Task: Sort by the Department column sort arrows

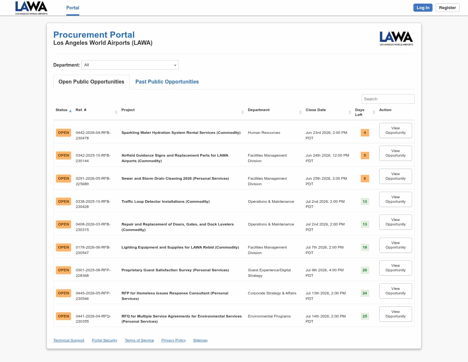Action: pyautogui.click(x=300, y=112)
